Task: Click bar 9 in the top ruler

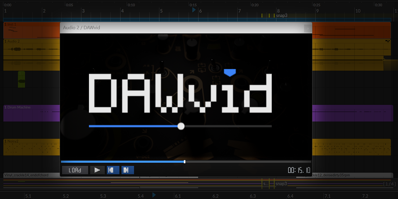Action: pyautogui.click(x=317, y=11)
